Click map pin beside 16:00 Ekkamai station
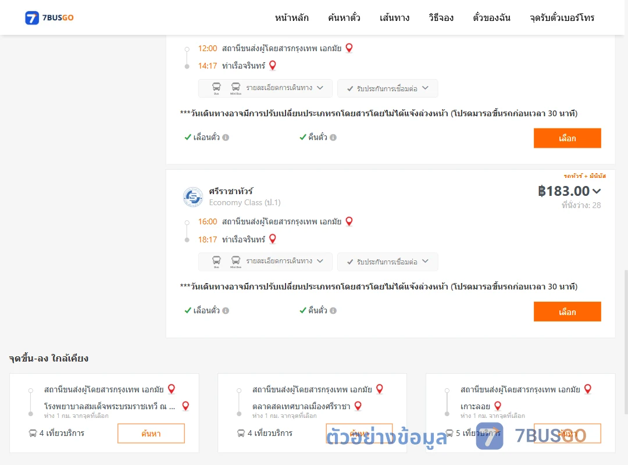The width and height of the screenshot is (628, 465). (x=349, y=221)
